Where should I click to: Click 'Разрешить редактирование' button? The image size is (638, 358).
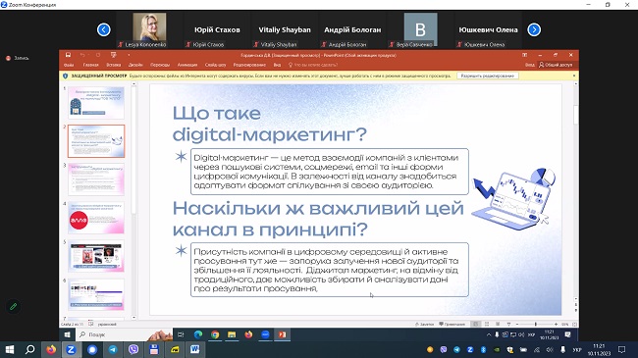click(488, 76)
